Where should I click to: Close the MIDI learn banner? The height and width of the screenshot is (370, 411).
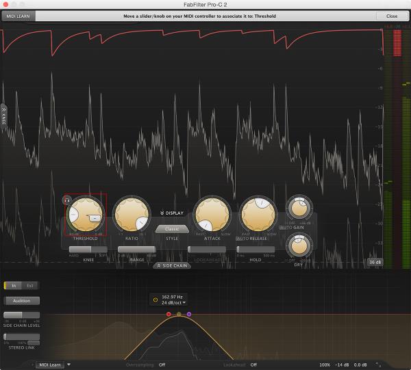(x=391, y=16)
